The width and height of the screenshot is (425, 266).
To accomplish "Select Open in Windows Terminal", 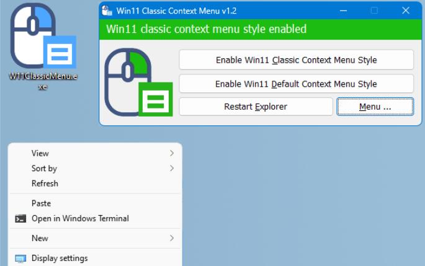I will tap(95, 219).
